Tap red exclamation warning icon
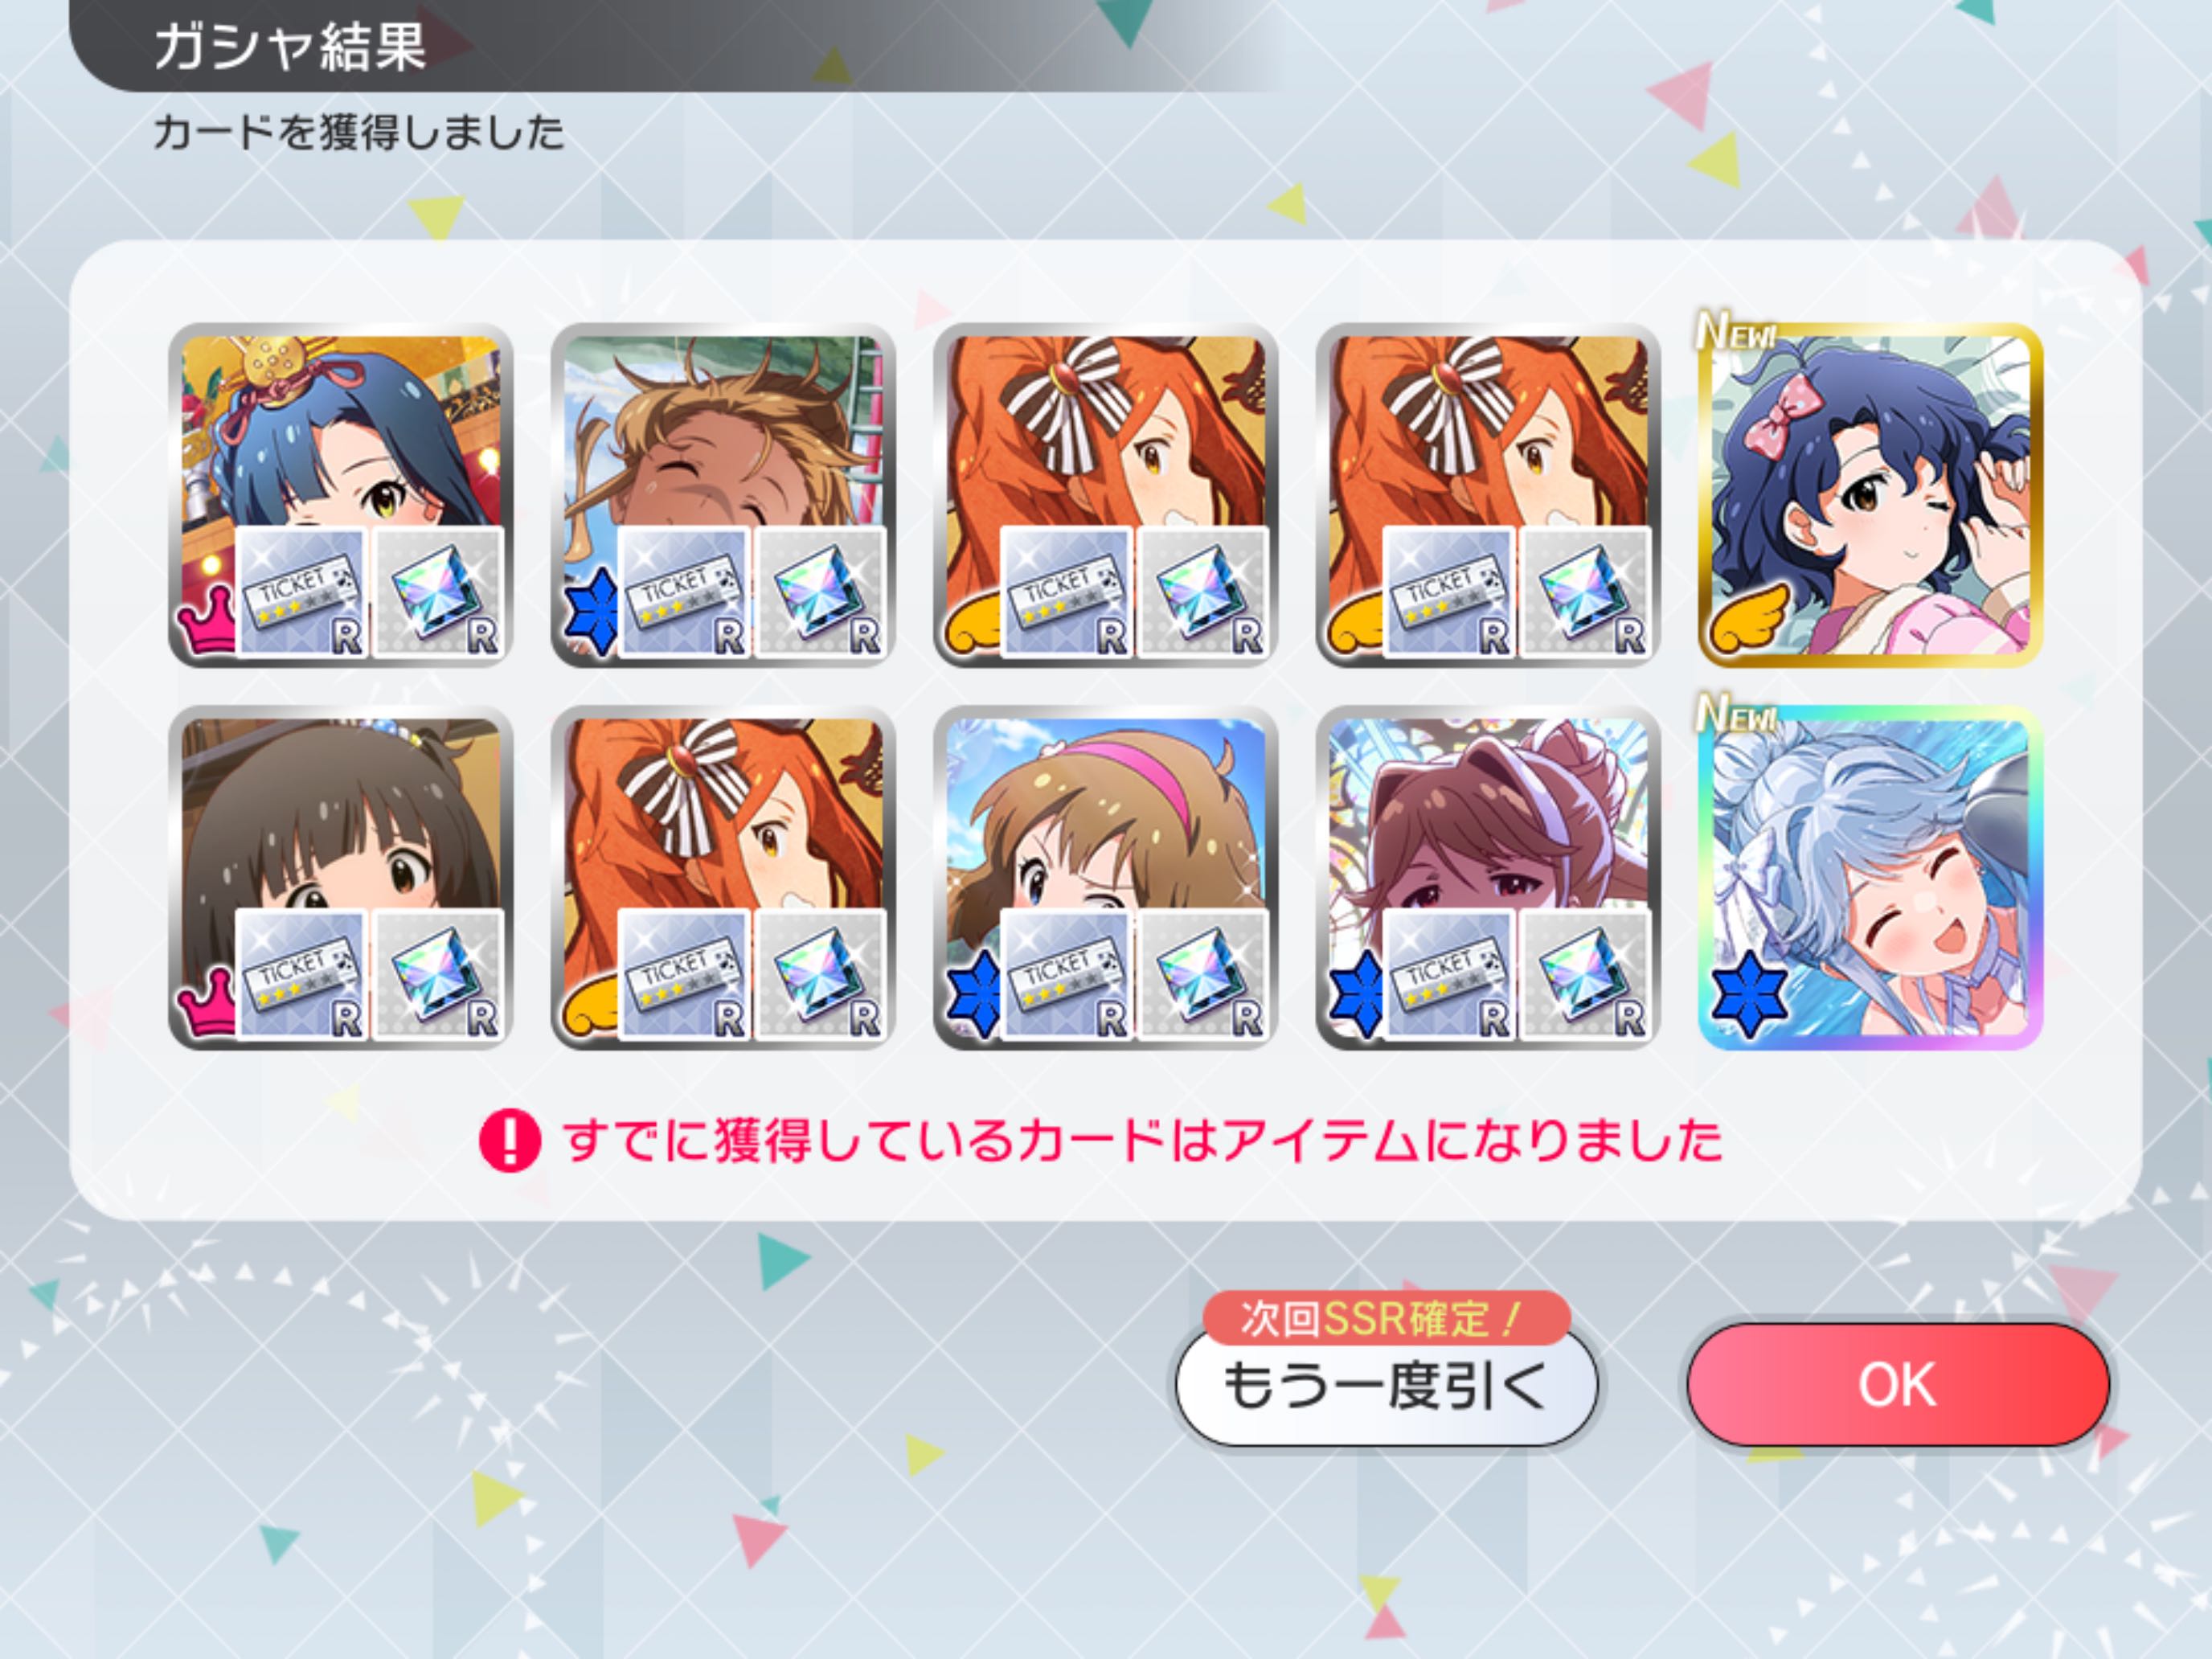2212x1659 pixels. point(510,1141)
